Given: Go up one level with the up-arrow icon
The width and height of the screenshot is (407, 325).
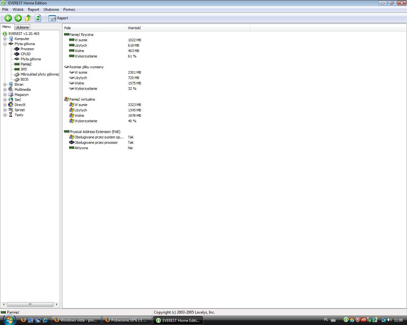Looking at the screenshot, I should (x=28, y=18).
